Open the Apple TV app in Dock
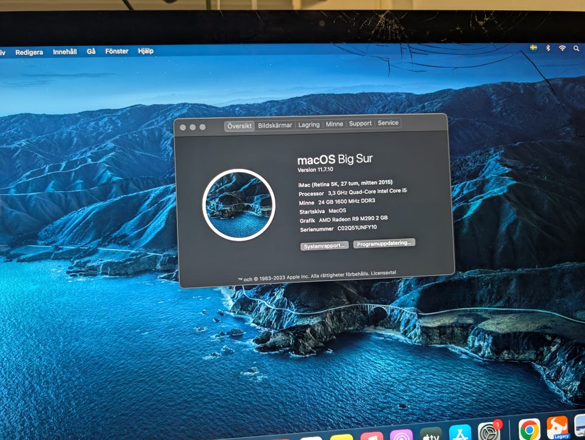This screenshot has height=440, width=585. tap(431, 435)
